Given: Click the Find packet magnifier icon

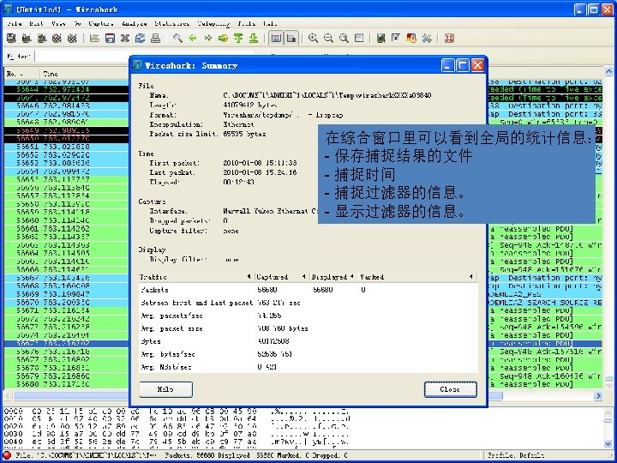Looking at the screenshot, I should pos(177,38).
